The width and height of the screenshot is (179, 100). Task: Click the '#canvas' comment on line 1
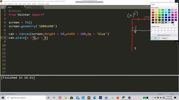(x=15, y=11)
